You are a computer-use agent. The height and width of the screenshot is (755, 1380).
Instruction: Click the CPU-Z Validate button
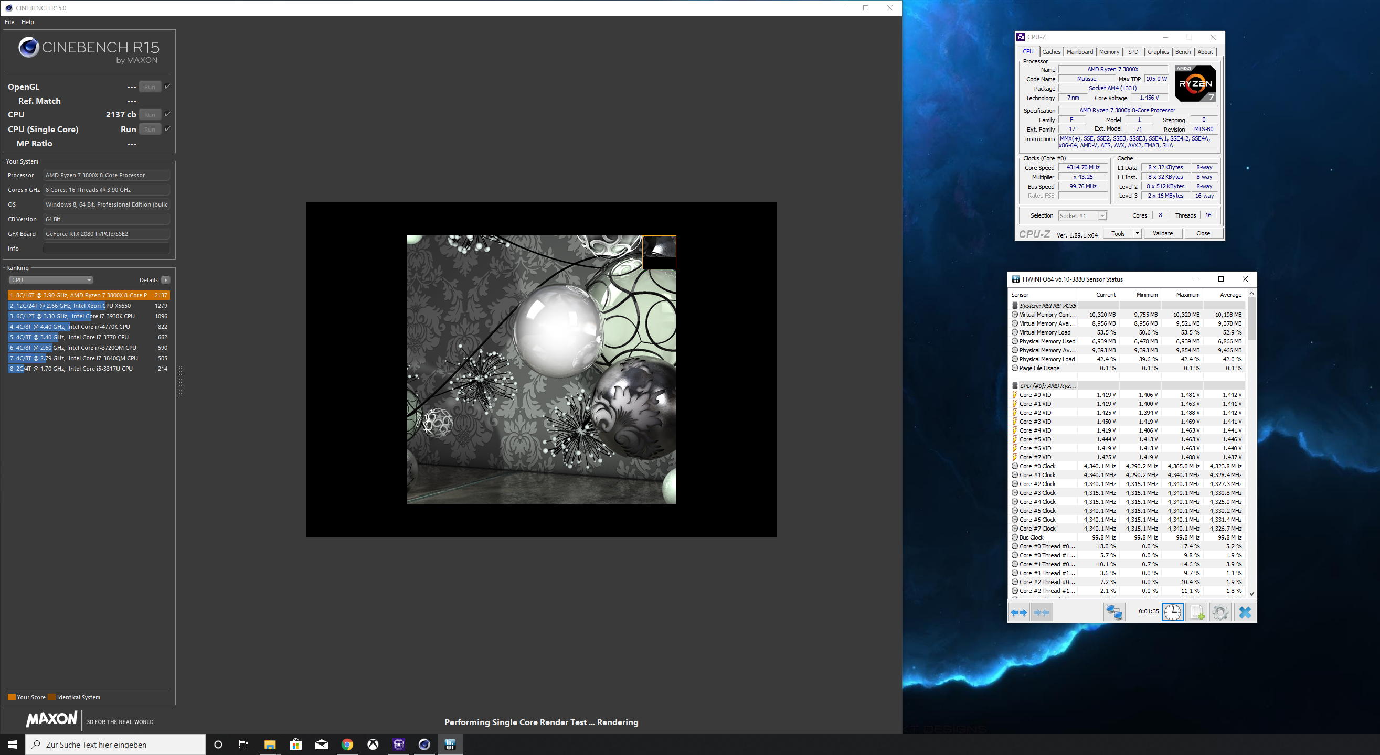pos(1162,233)
